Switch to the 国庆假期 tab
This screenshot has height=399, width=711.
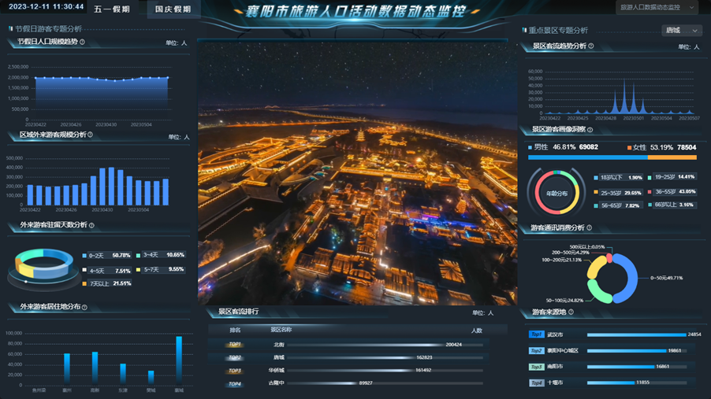[173, 9]
